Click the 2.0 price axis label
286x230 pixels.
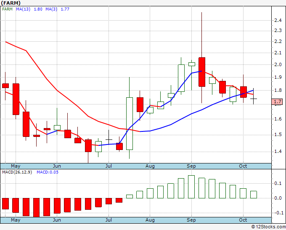pos(278,64)
